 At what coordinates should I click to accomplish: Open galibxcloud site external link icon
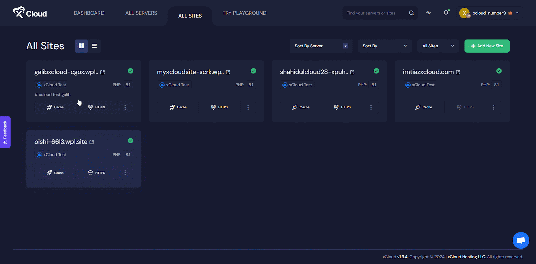point(103,72)
